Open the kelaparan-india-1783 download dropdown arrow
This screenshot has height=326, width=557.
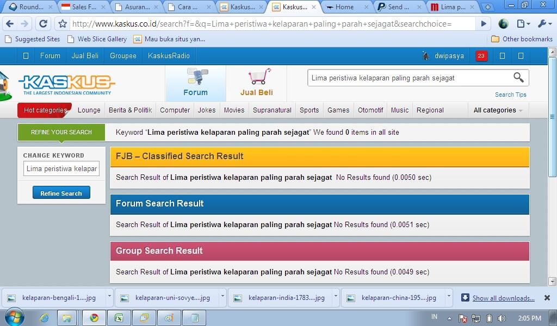tap(335, 296)
